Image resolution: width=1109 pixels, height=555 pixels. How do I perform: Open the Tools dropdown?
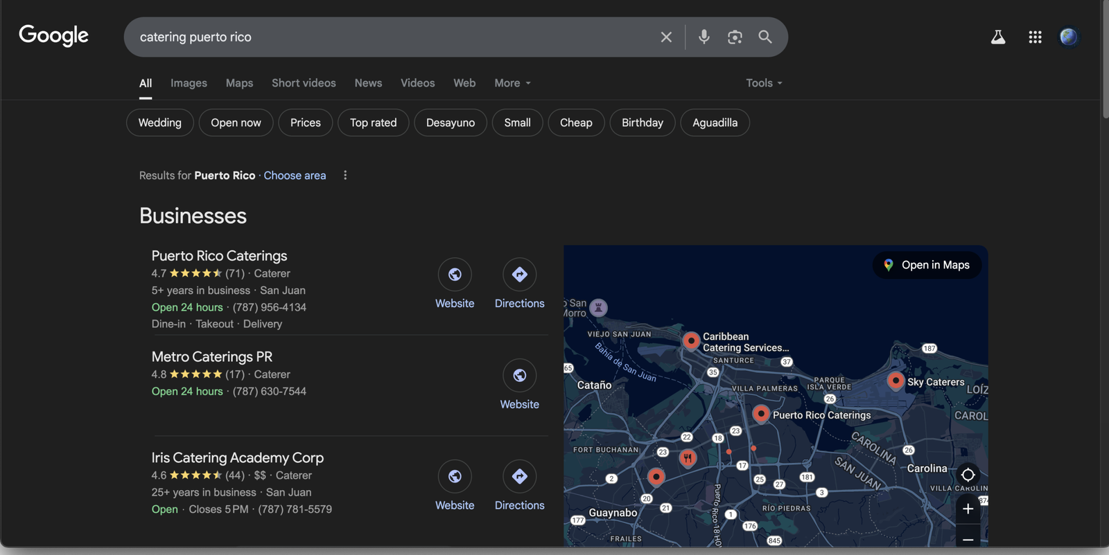pyautogui.click(x=764, y=83)
